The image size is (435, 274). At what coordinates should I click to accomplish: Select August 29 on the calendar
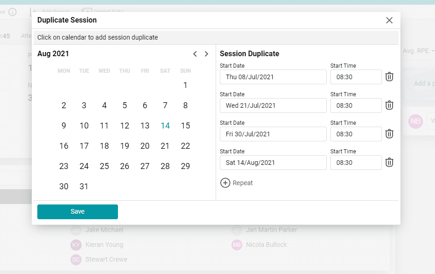(185, 166)
